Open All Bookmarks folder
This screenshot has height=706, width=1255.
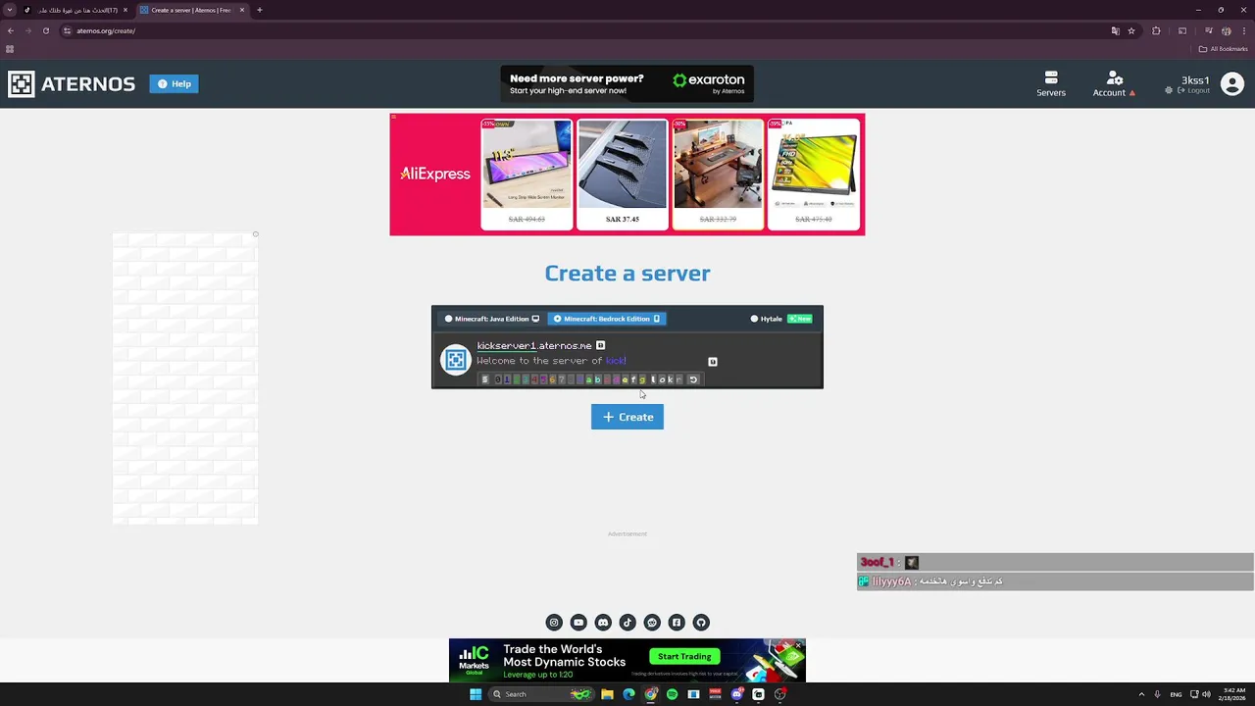point(1224,49)
